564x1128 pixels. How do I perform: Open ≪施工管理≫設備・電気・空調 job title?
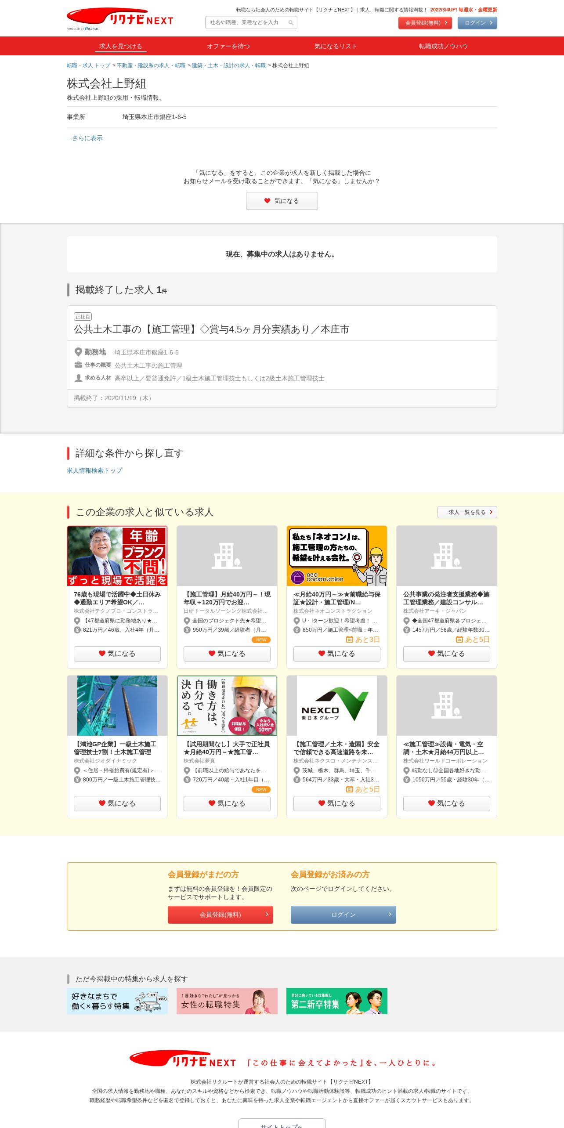(444, 748)
